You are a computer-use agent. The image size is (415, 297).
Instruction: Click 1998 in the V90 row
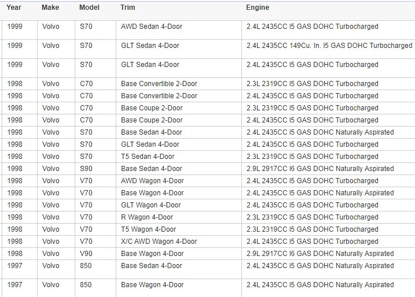(15, 254)
